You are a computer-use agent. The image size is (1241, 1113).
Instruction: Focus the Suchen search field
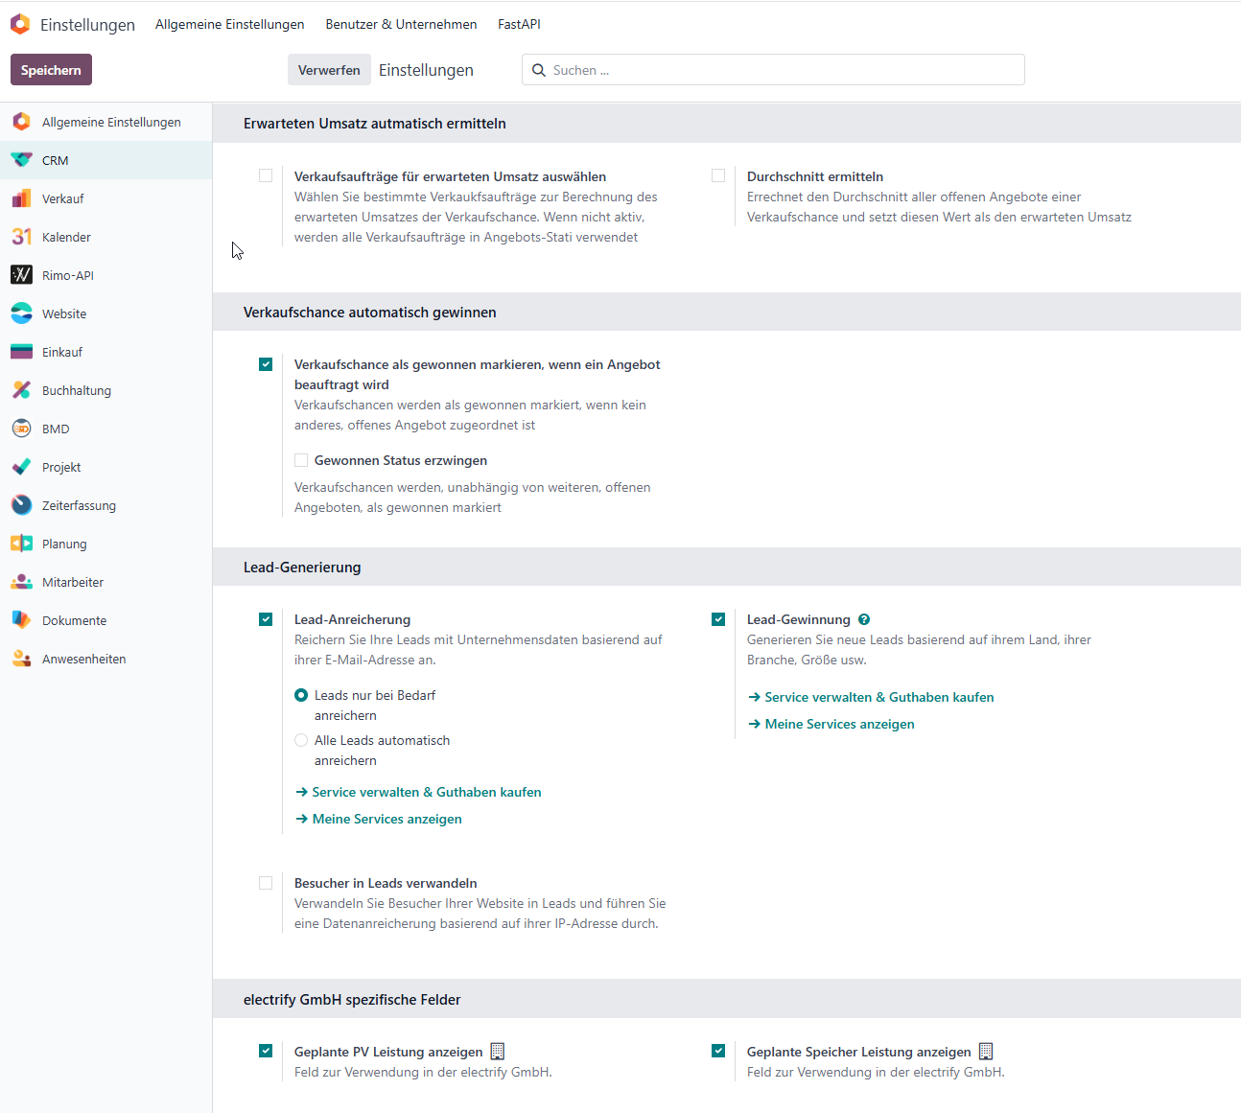773,70
